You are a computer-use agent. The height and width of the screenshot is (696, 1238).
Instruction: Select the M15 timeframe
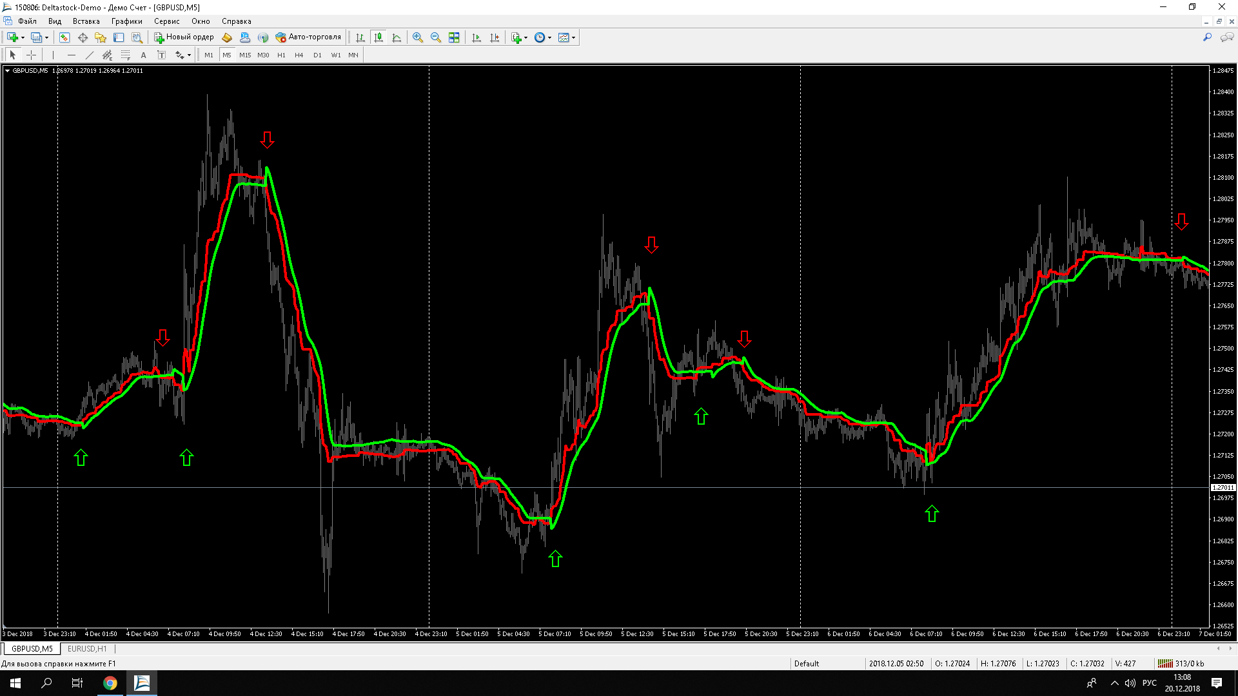(245, 55)
